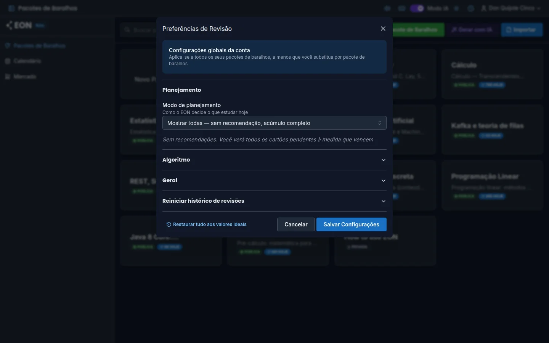Expand the Algoritmo section
The width and height of the screenshot is (549, 343).
point(274,160)
